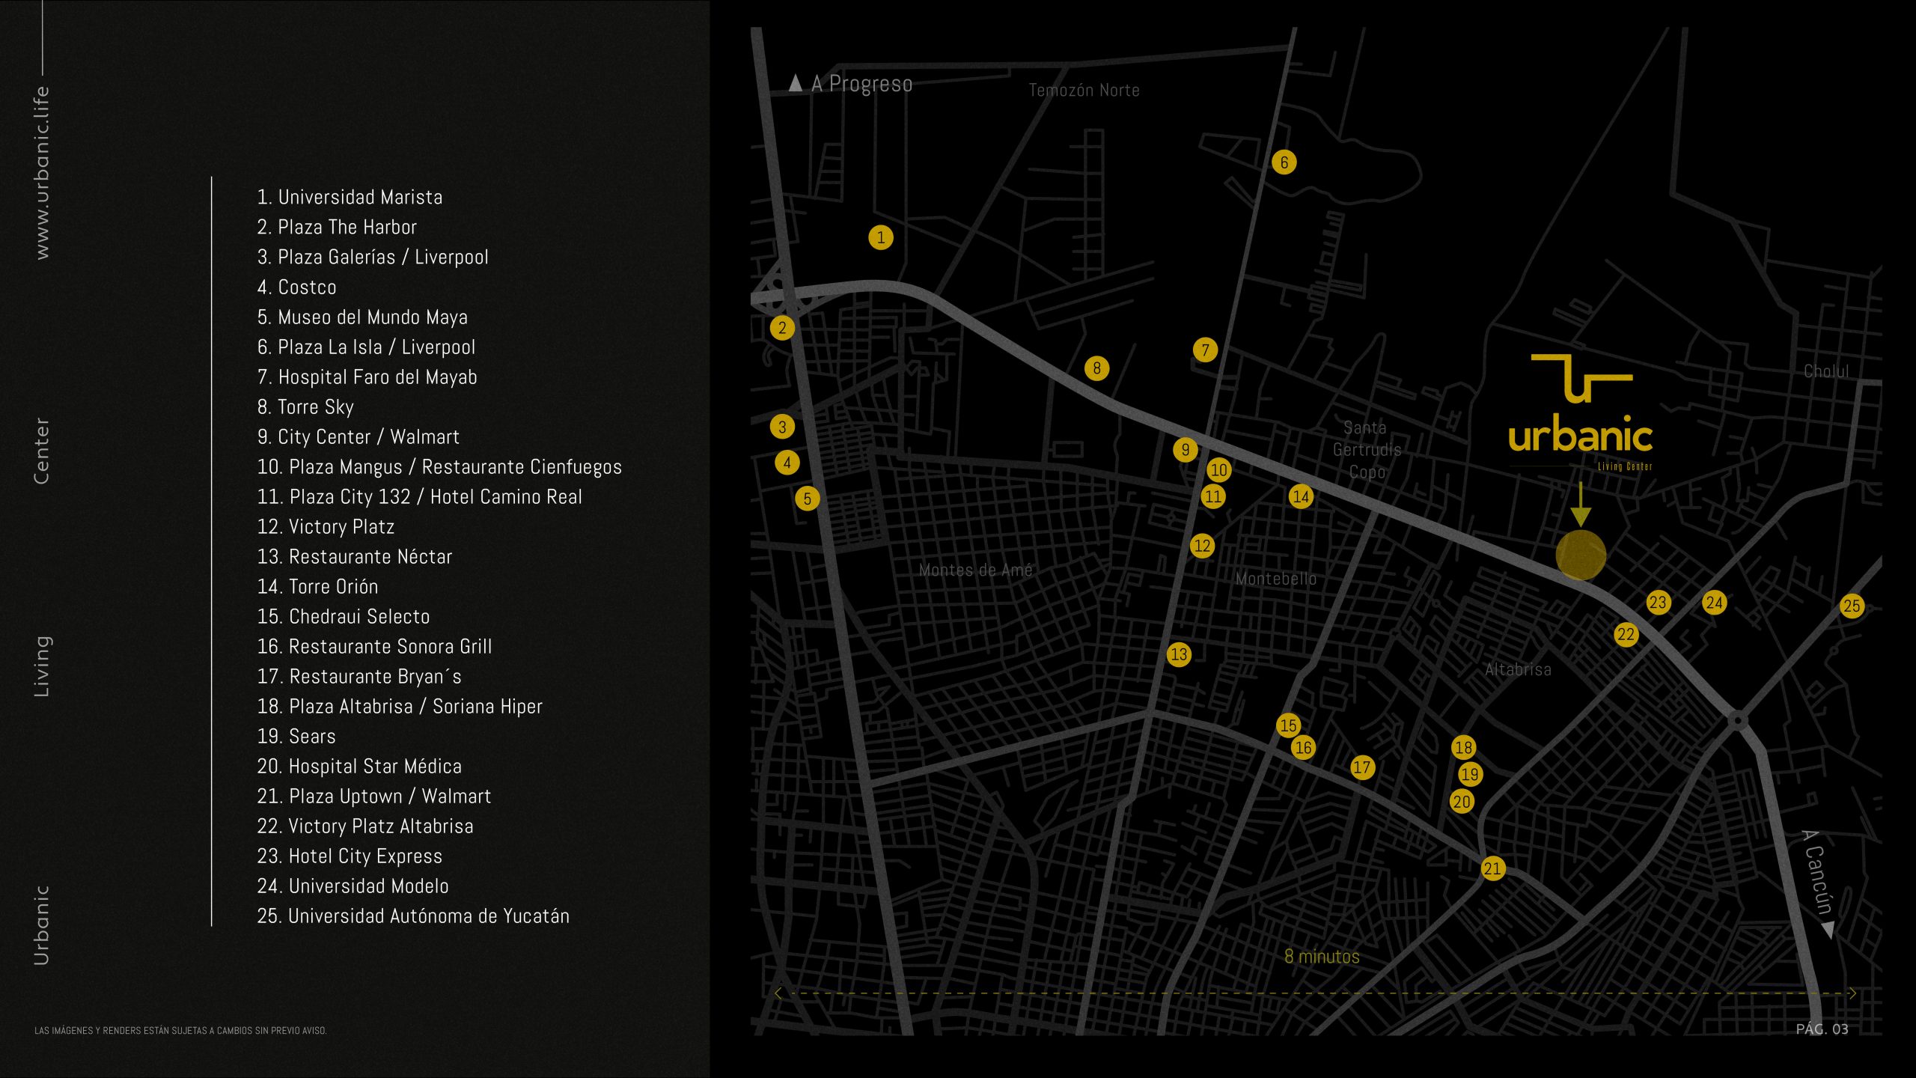Click the PÁG. 03 page number
The height and width of the screenshot is (1078, 1916).
pos(1822,1029)
